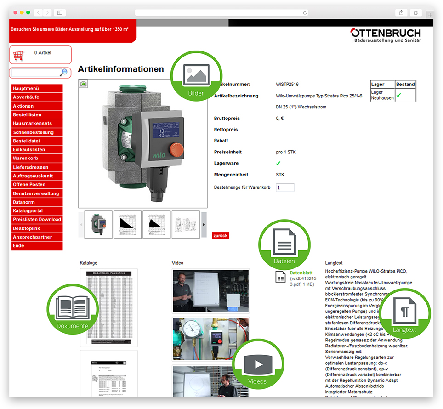Screen dimensions: 443x409
Task: Click the browser share icon
Action: pyautogui.click(x=401, y=12)
